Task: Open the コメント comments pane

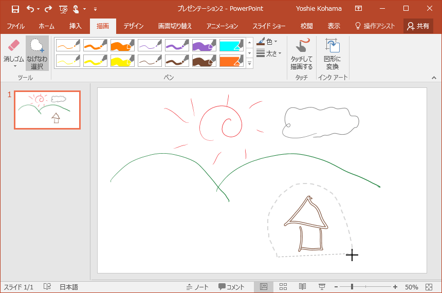Action: click(x=231, y=287)
